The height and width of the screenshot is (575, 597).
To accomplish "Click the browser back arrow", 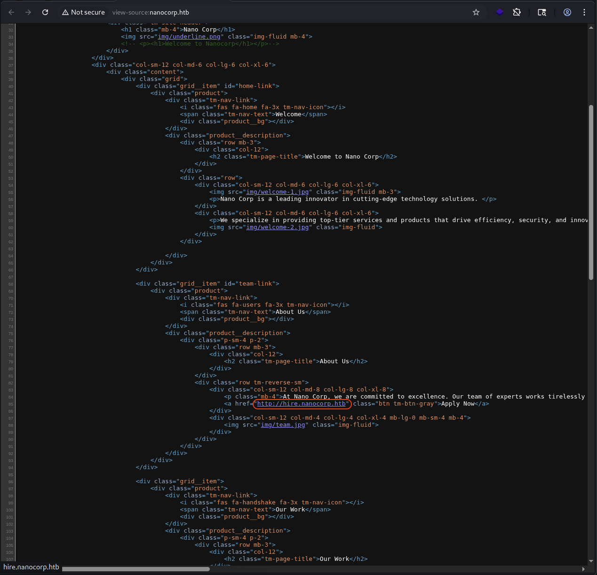I will (12, 12).
